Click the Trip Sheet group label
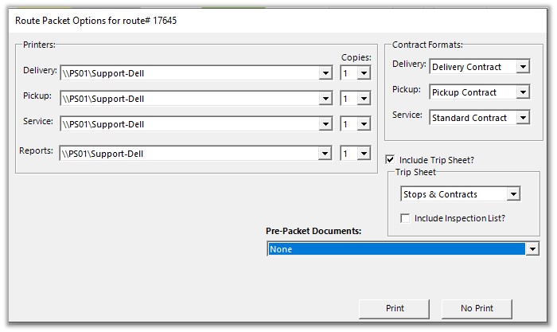This screenshot has width=557, height=332. pos(415,173)
